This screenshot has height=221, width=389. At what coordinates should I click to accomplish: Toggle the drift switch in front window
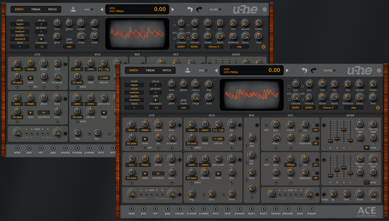click(x=156, y=100)
